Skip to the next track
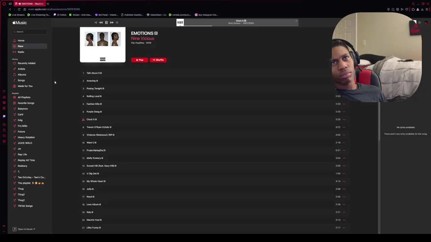The width and height of the screenshot is (431, 242). 112,23
